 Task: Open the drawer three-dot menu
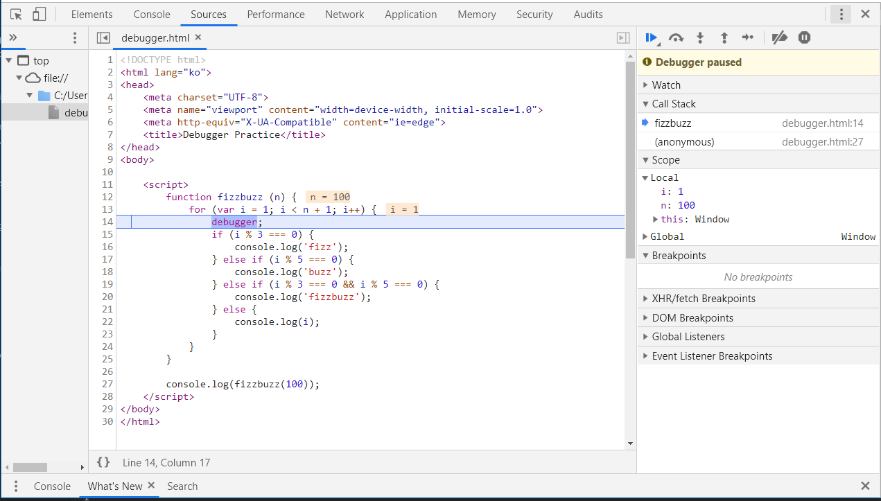point(17,486)
